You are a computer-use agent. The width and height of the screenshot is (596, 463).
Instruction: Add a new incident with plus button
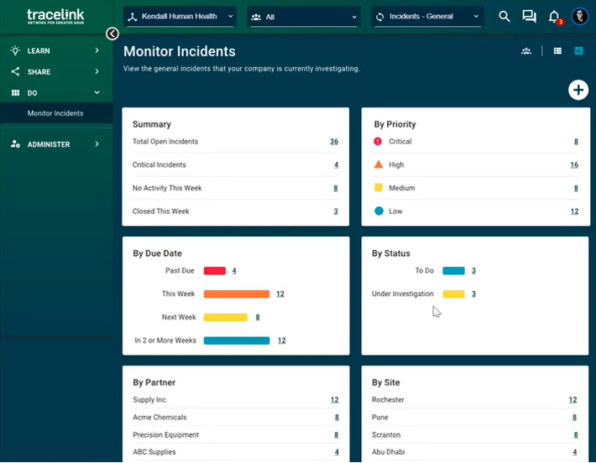578,90
